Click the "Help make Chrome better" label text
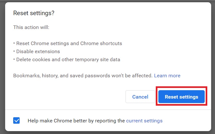The image size is (215, 134). (76, 121)
